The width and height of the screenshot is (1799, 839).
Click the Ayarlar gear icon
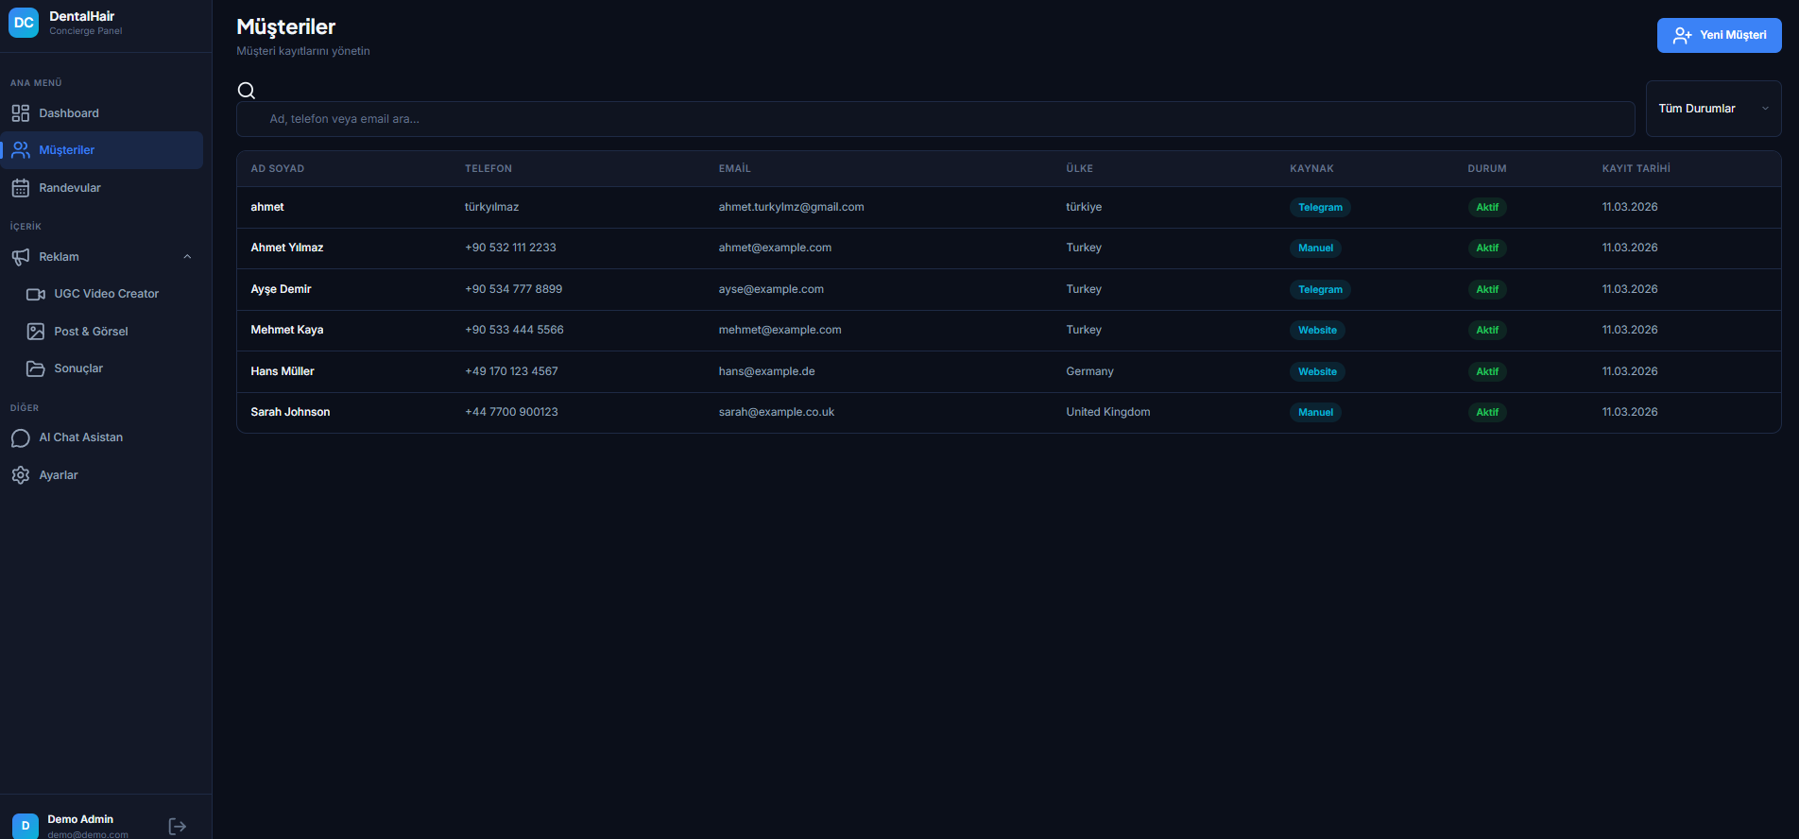[21, 475]
